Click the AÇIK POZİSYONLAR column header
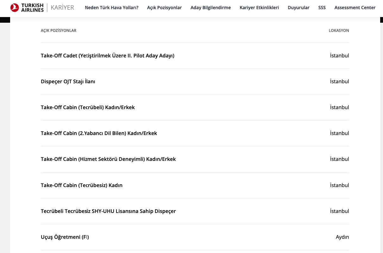The image size is (383, 253). click(59, 31)
